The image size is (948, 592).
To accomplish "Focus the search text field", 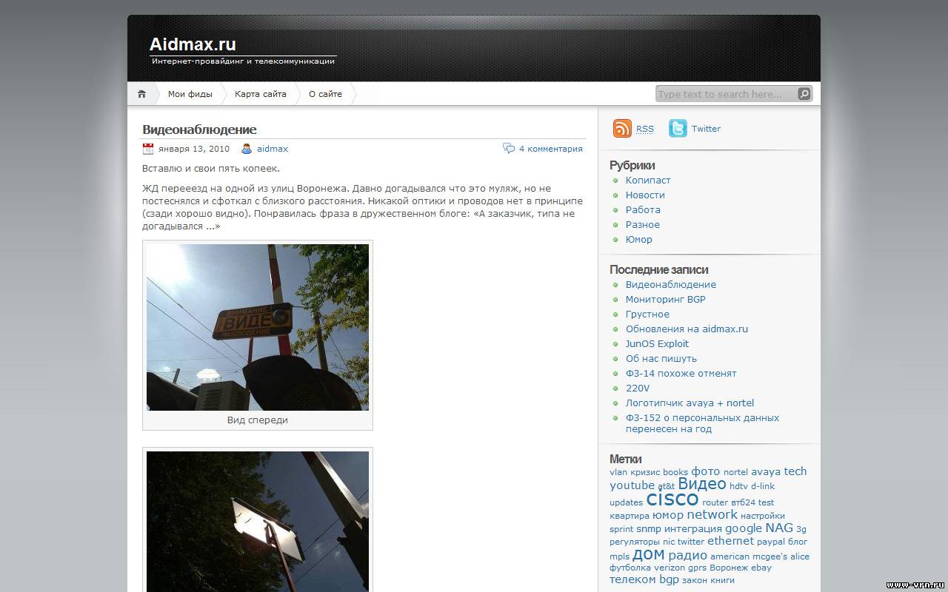I will pos(726,94).
